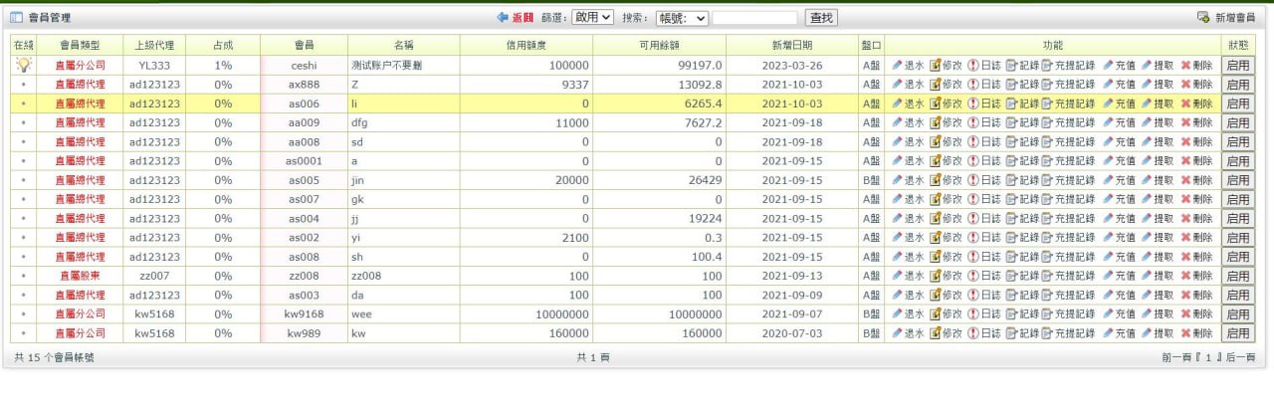The image size is (1274, 413).
Task: Click the 查找 search button
Action: [821, 18]
